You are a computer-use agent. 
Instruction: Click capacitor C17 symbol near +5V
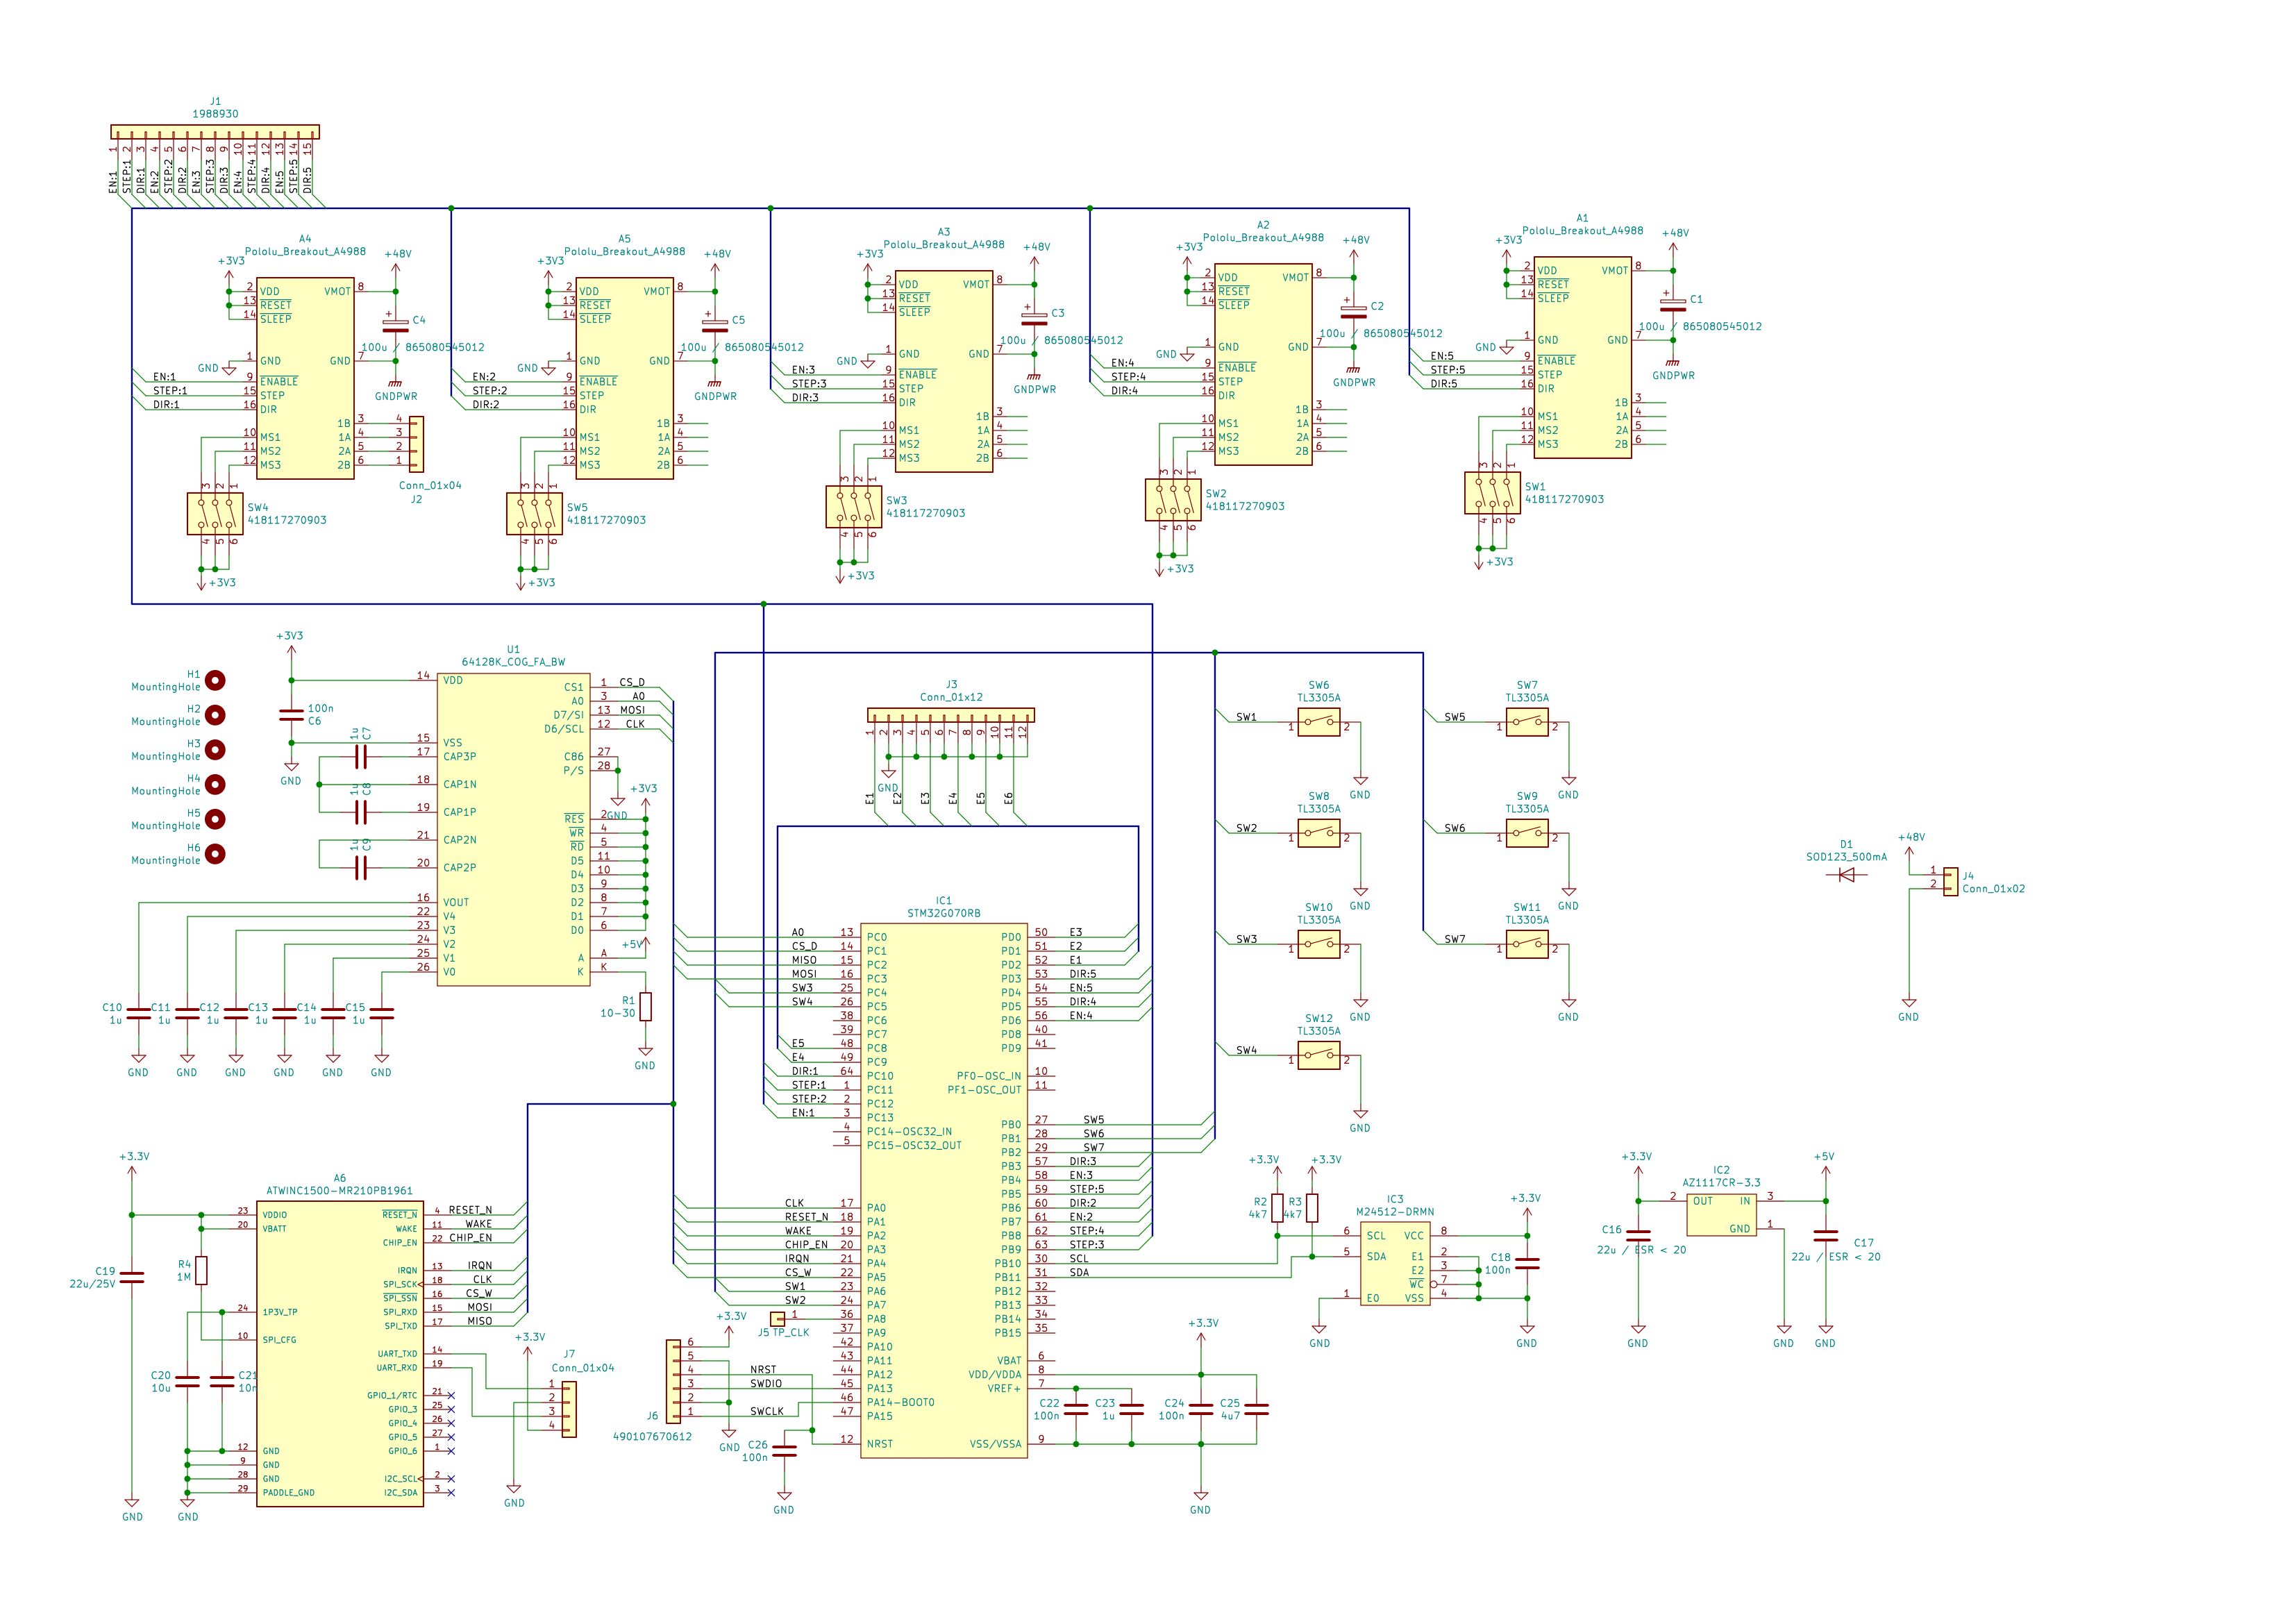[x=1825, y=1235]
